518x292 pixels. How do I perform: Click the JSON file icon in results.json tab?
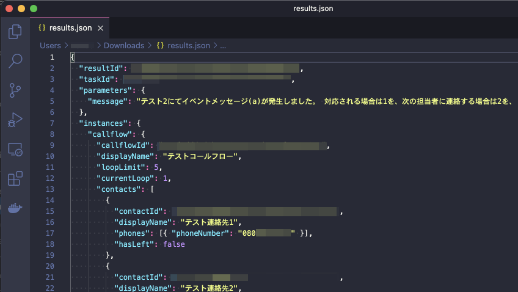click(42, 28)
